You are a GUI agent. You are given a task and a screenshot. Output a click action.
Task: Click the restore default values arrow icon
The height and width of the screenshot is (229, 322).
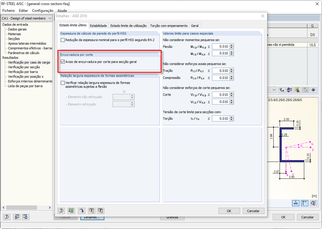click(82, 211)
